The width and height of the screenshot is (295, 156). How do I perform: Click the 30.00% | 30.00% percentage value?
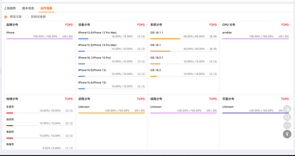click(x=194, y=49)
